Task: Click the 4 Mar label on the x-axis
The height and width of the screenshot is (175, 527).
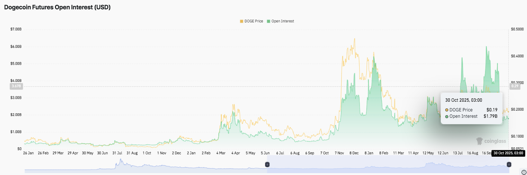Action: tap(221, 153)
